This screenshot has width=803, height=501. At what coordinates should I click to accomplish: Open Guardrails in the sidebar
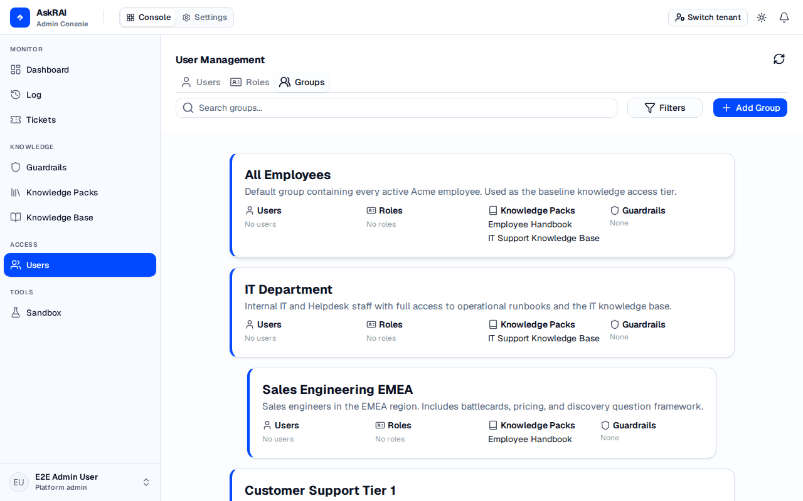pyautogui.click(x=80, y=167)
